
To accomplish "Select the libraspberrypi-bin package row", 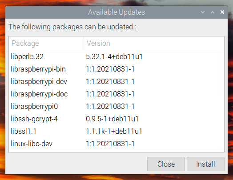I will pos(116,69).
